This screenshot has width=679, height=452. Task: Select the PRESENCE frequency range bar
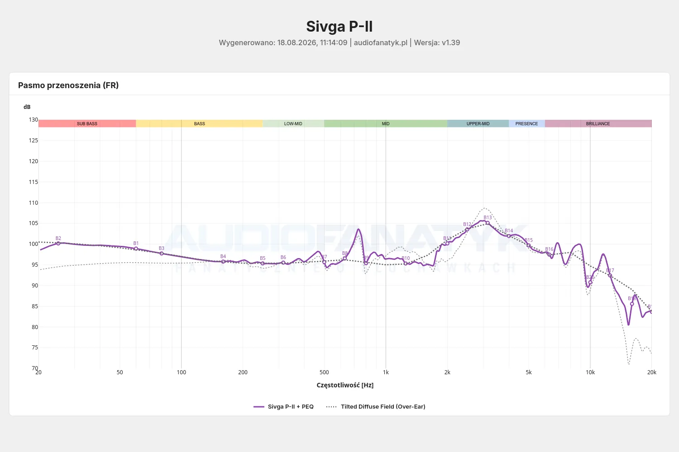click(x=527, y=123)
